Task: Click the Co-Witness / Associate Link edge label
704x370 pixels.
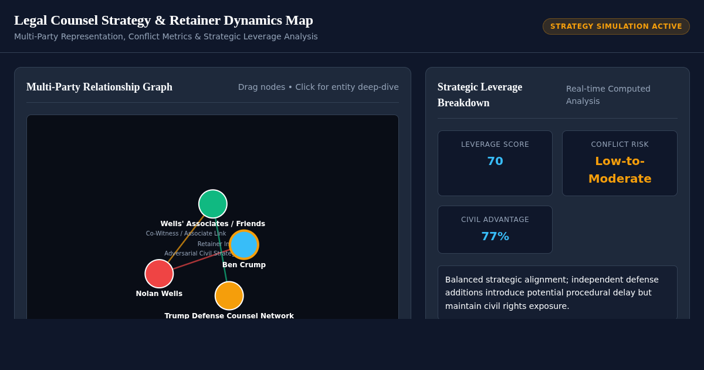Action: pos(186,234)
